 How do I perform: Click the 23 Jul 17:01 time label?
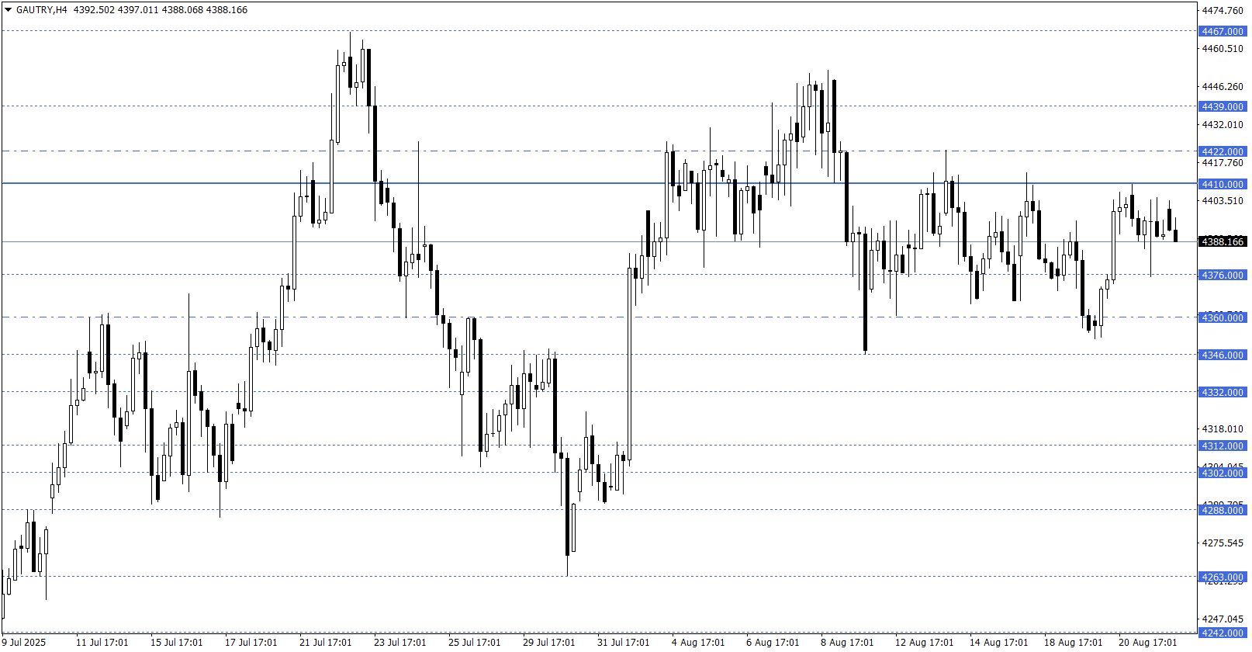[x=400, y=643]
